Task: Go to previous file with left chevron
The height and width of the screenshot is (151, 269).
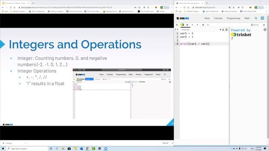Action: point(175,30)
